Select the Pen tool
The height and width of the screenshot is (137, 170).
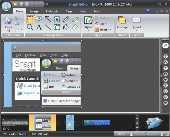pyautogui.click(x=66, y=19)
